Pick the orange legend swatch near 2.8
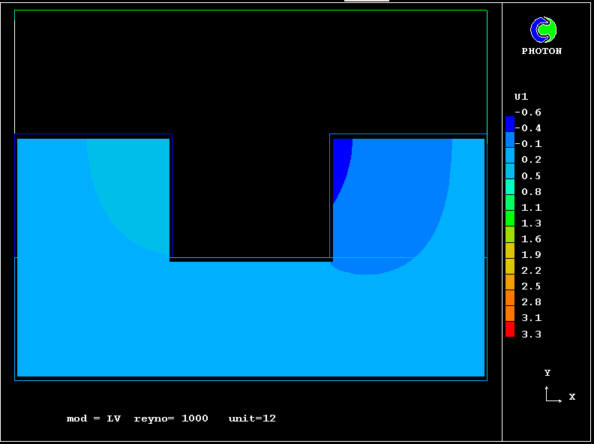Viewport: 594px width, 444px height. point(510,298)
